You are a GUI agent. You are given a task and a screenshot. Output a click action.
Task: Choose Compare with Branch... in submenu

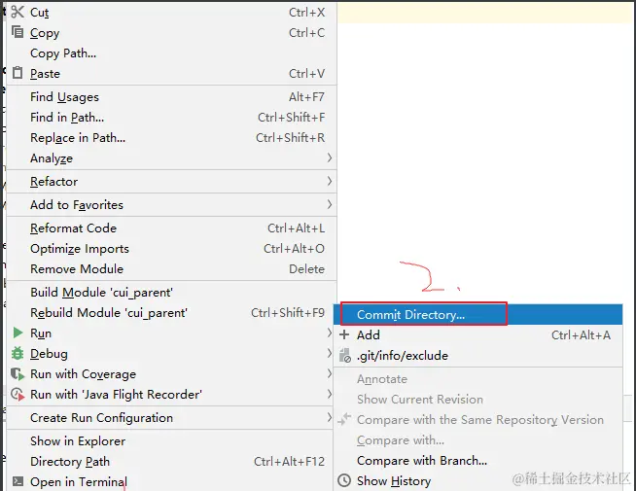pyautogui.click(x=422, y=461)
